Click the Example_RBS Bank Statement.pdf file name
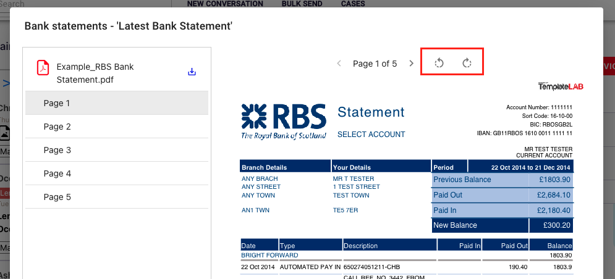 95,73
